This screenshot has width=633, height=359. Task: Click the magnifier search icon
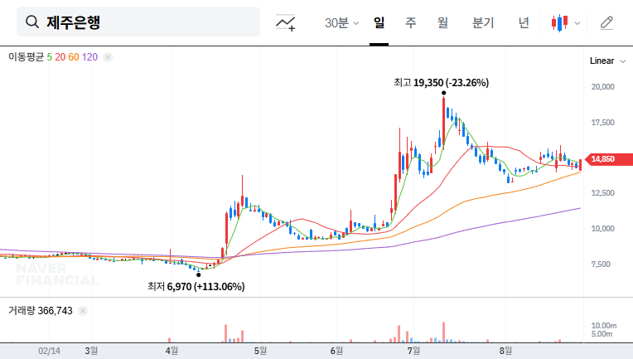[32, 22]
